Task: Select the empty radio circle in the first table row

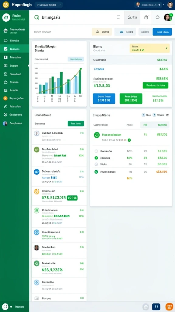Action: coord(96,151)
